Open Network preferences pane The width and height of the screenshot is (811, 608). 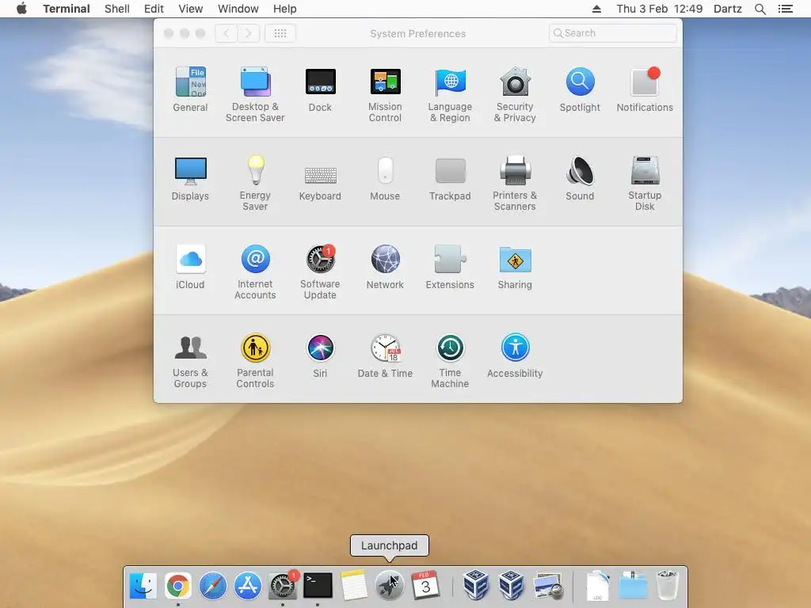tap(385, 267)
